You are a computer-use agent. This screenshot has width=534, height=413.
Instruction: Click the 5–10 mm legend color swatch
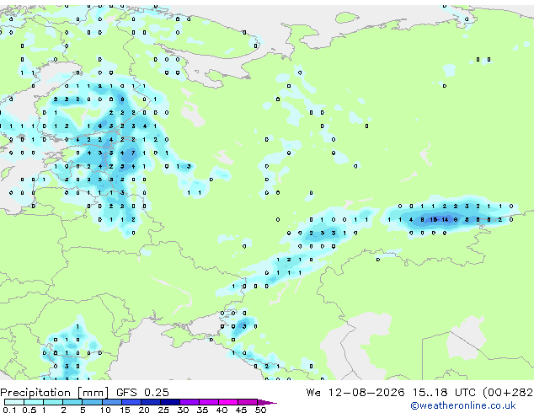click(x=92, y=402)
